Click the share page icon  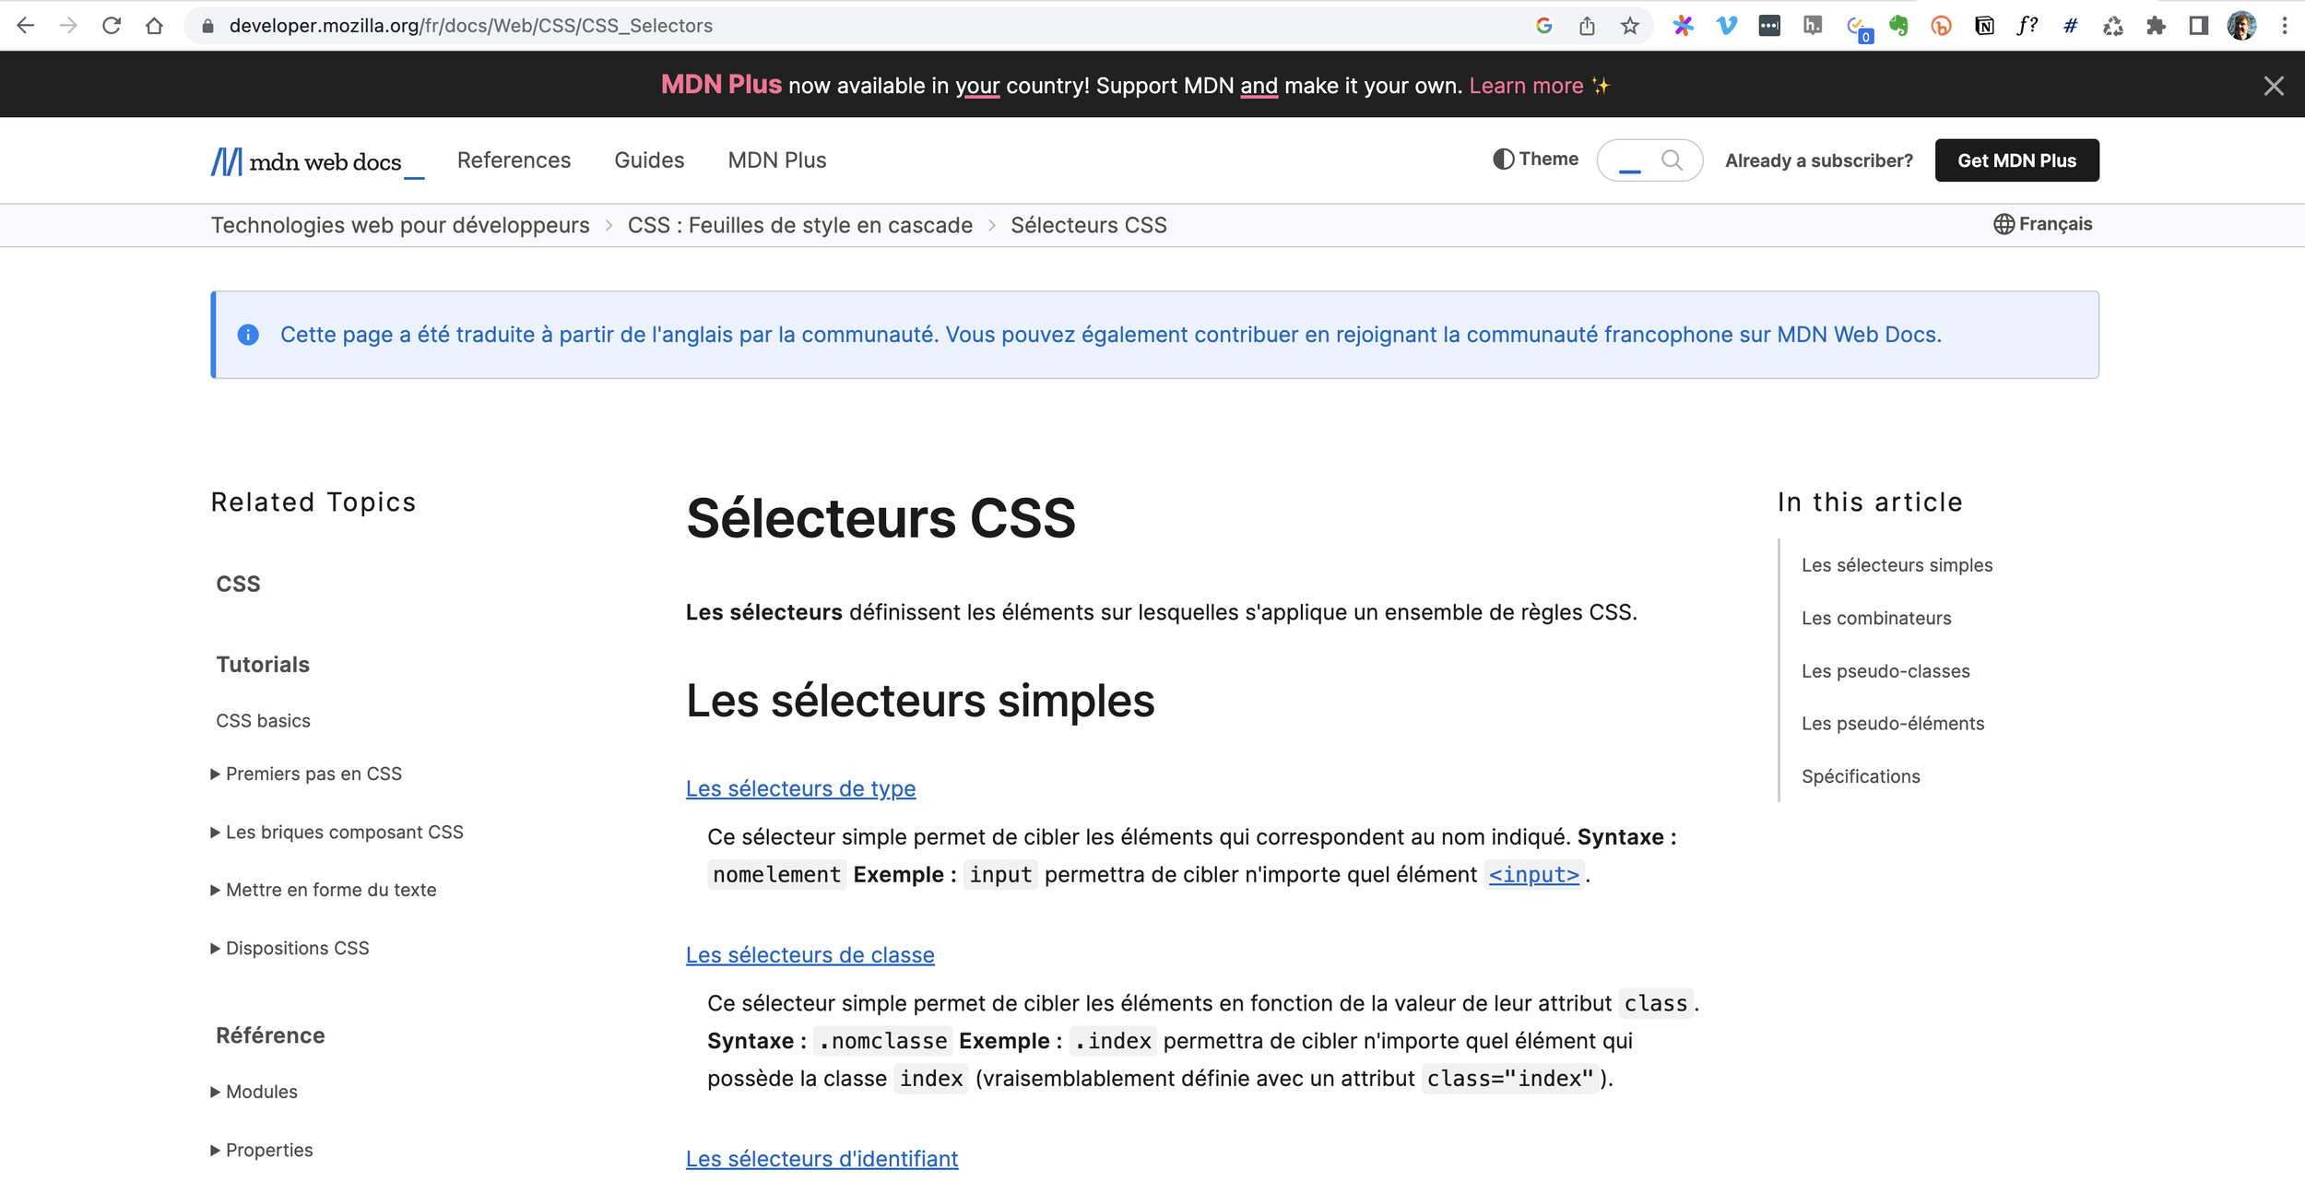(x=1587, y=26)
